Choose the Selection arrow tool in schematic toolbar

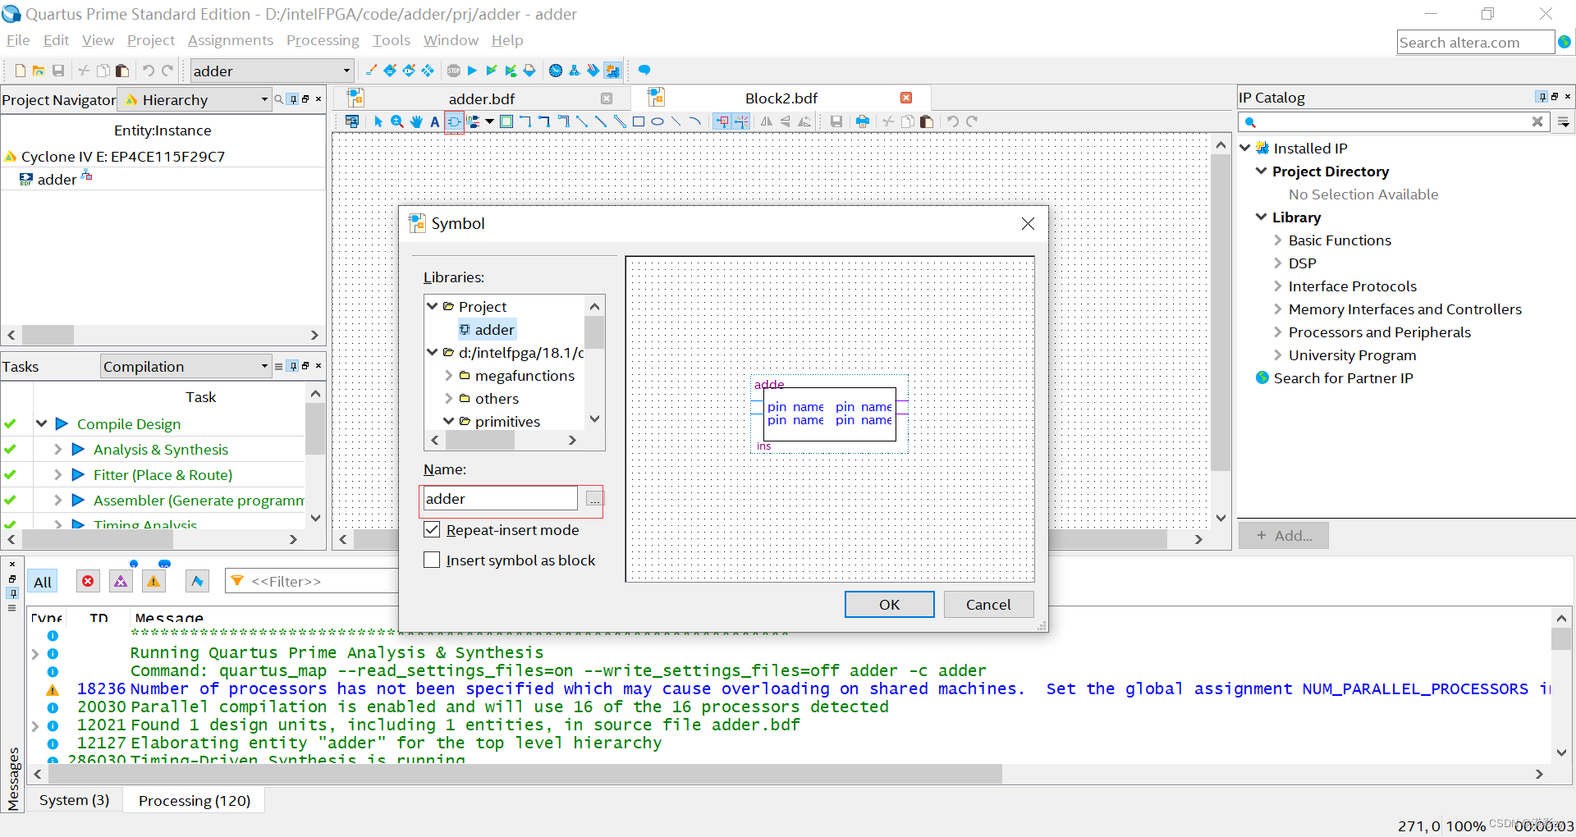[378, 121]
